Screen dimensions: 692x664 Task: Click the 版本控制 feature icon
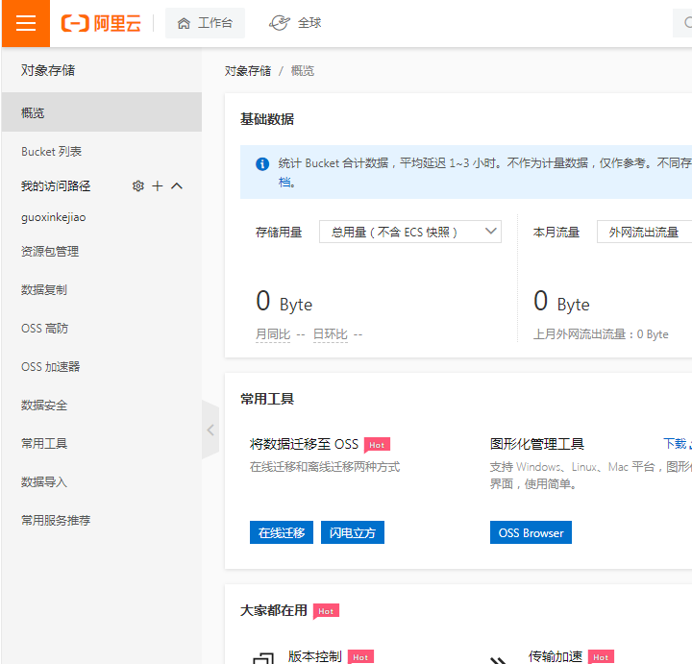click(x=263, y=657)
